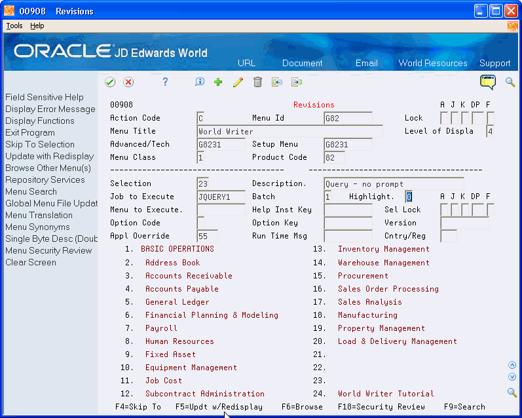Click the yellow pencil Change icon
This screenshot has height=418, width=522.
coord(238,82)
